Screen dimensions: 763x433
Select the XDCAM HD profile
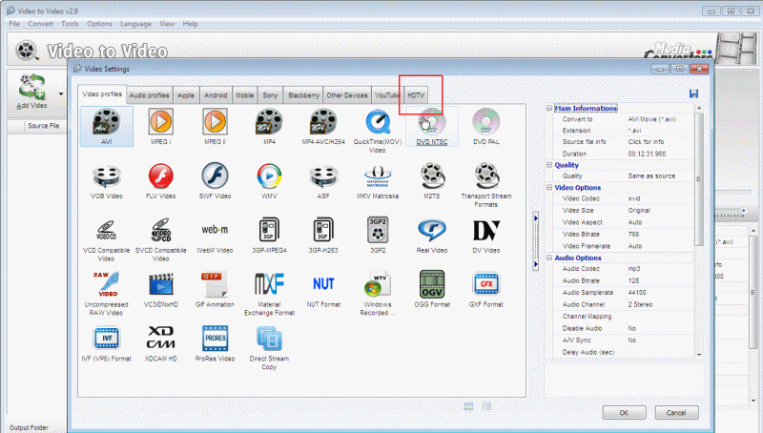coord(160,339)
